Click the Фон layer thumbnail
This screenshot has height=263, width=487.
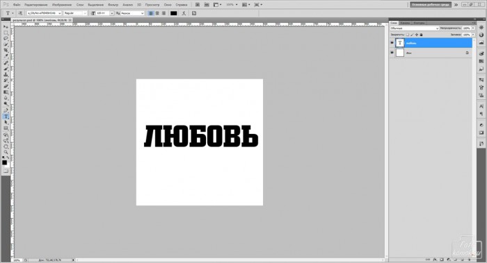400,53
